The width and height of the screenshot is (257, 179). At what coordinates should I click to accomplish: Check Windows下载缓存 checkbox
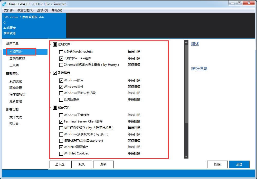(x=61, y=115)
